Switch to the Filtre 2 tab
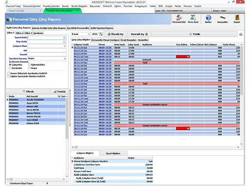 [x=20, y=33]
